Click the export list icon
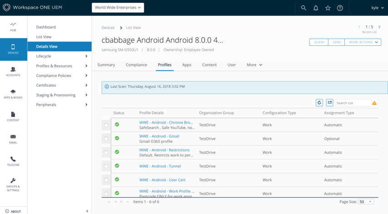The width and height of the screenshot is (388, 214). [329, 103]
